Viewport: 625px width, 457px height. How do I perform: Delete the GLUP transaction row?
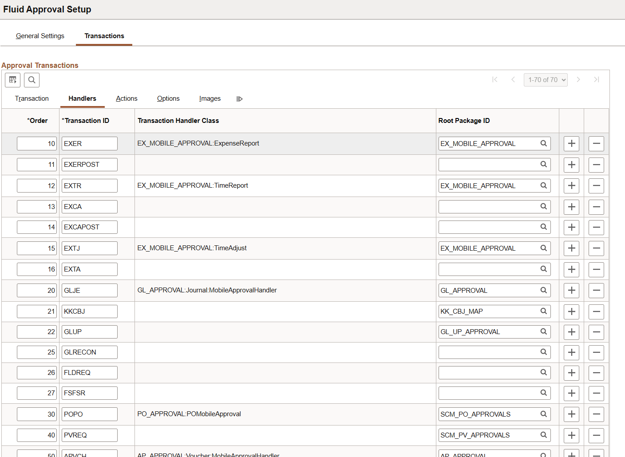596,331
